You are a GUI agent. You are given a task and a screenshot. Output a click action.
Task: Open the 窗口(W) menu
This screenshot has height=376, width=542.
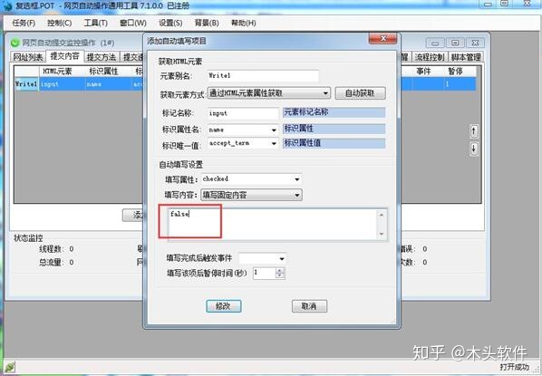point(133,24)
